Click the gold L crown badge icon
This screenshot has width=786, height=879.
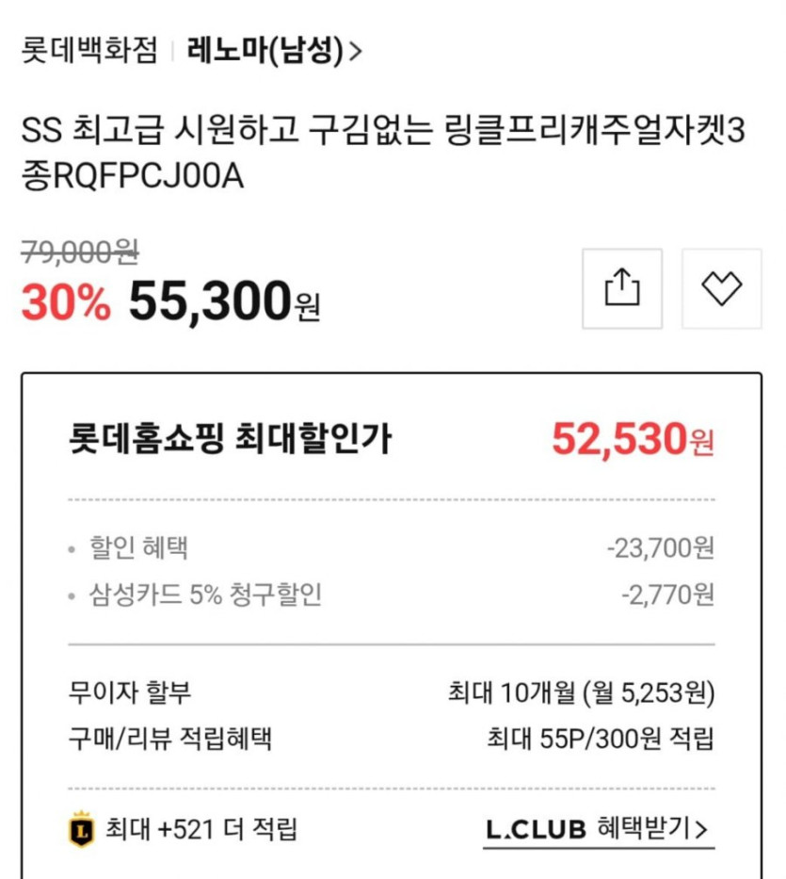pyautogui.click(x=82, y=829)
